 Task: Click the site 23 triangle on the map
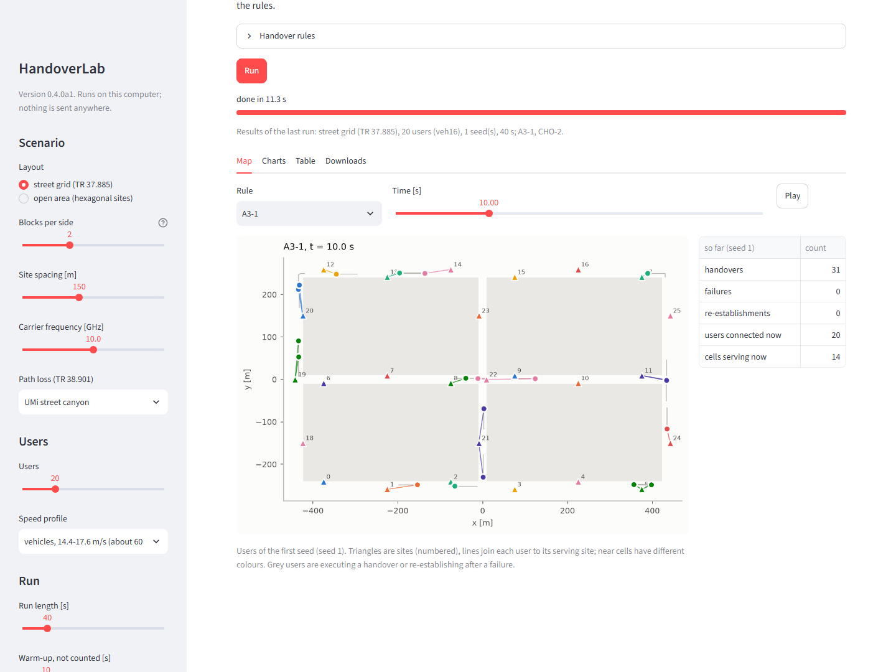479,316
